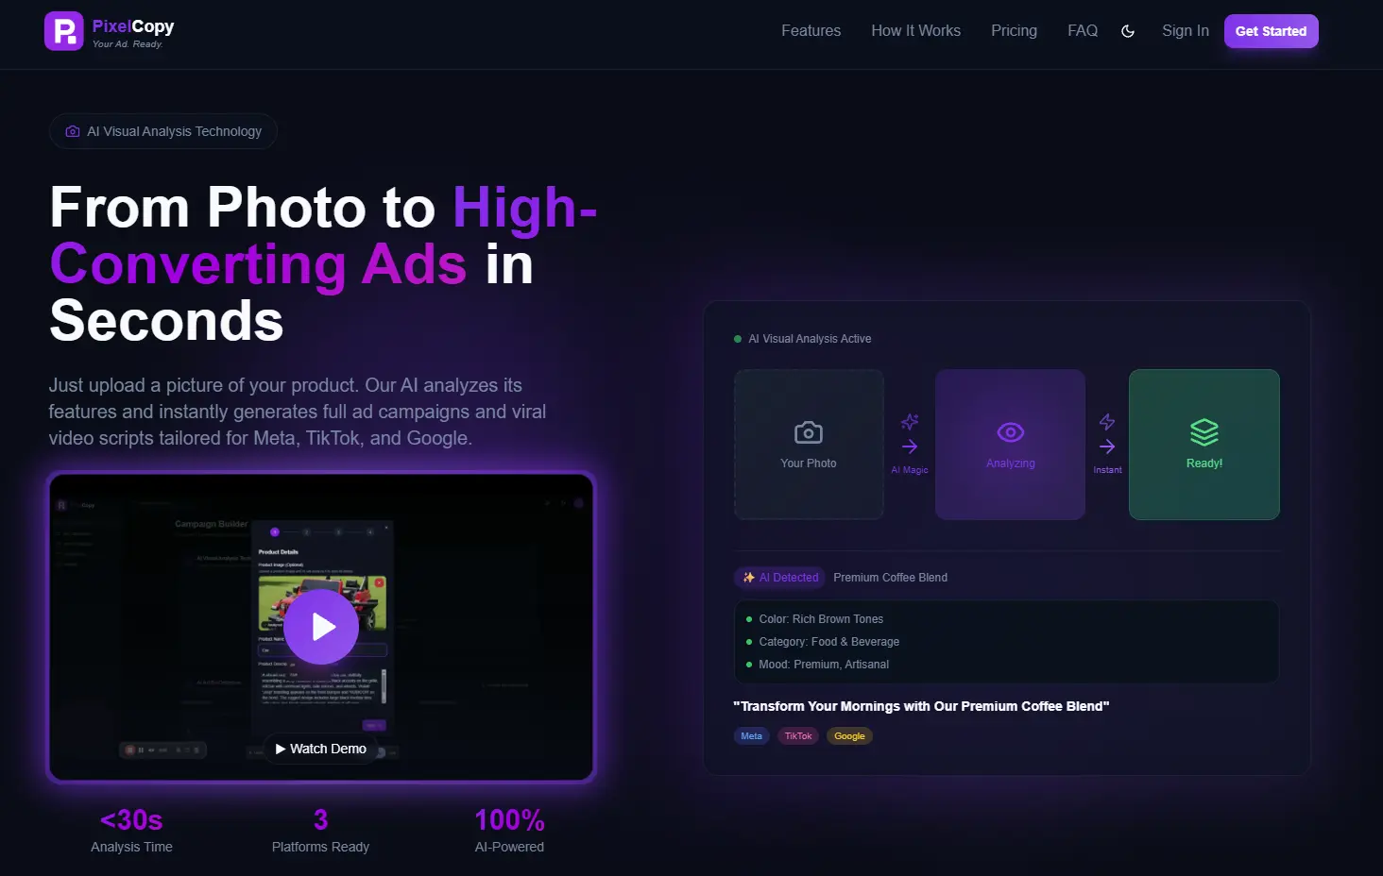The height and width of the screenshot is (876, 1383).
Task: Play the demo video with purple play button
Action: click(321, 627)
